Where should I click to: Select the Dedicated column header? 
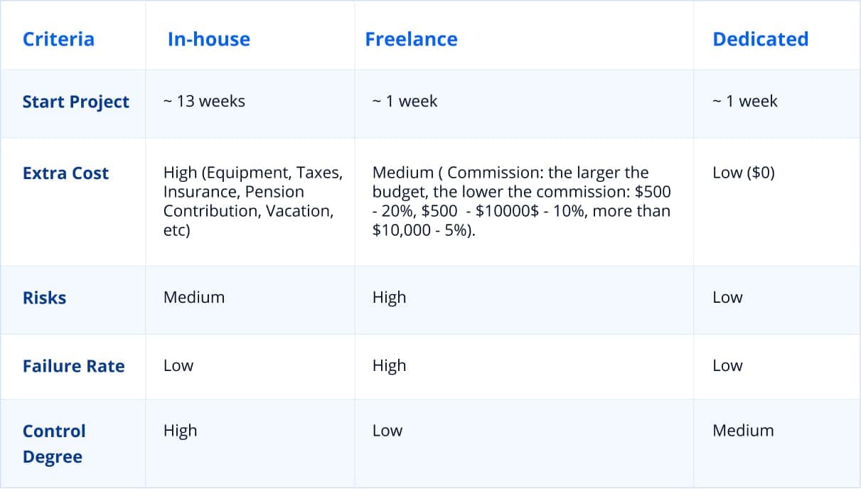coord(760,38)
